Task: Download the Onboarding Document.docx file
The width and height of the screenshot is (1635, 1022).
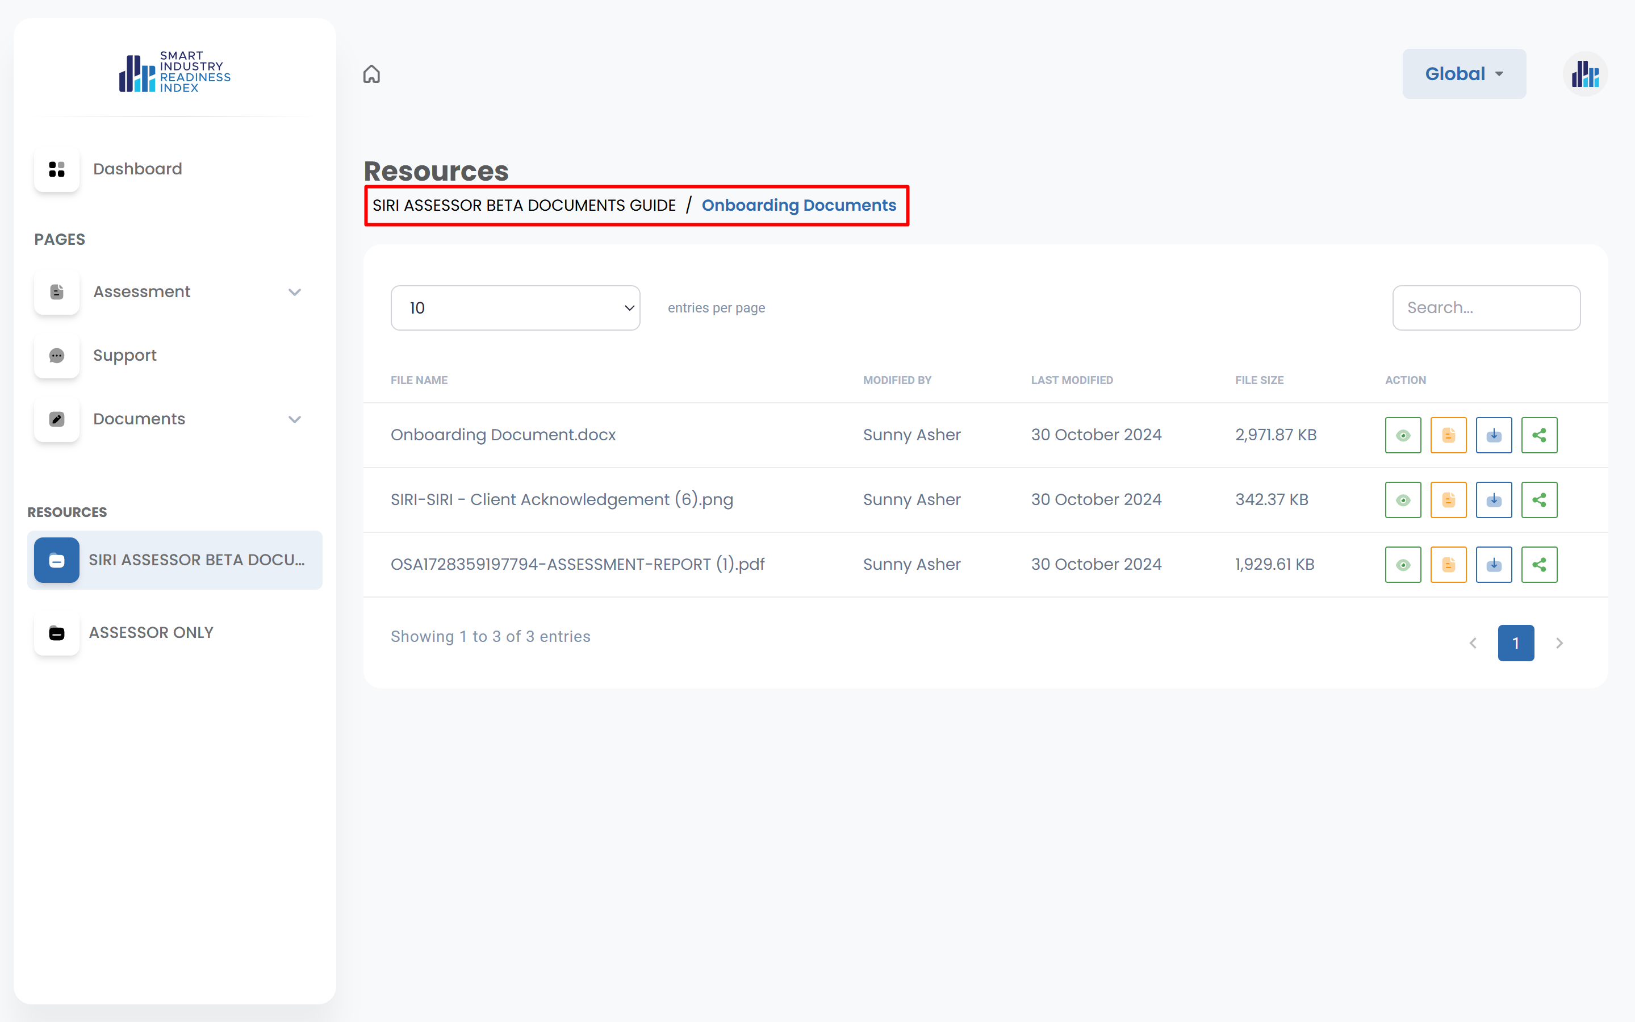Action: click(1493, 435)
